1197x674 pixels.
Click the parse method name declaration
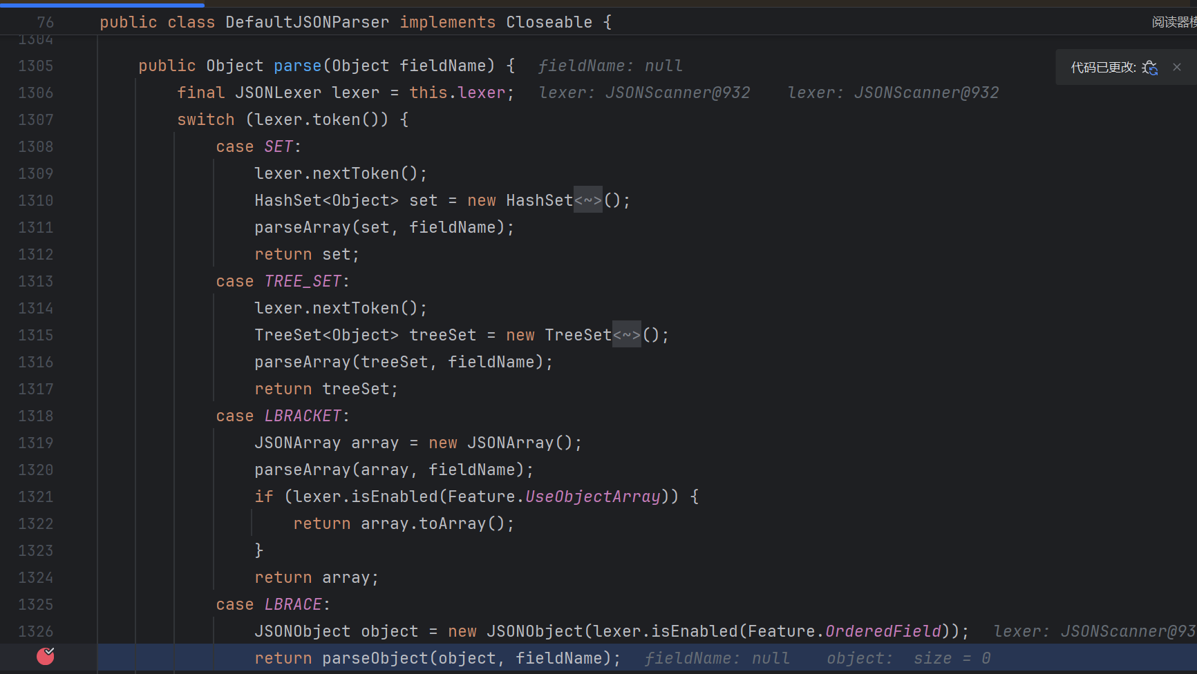point(297,66)
